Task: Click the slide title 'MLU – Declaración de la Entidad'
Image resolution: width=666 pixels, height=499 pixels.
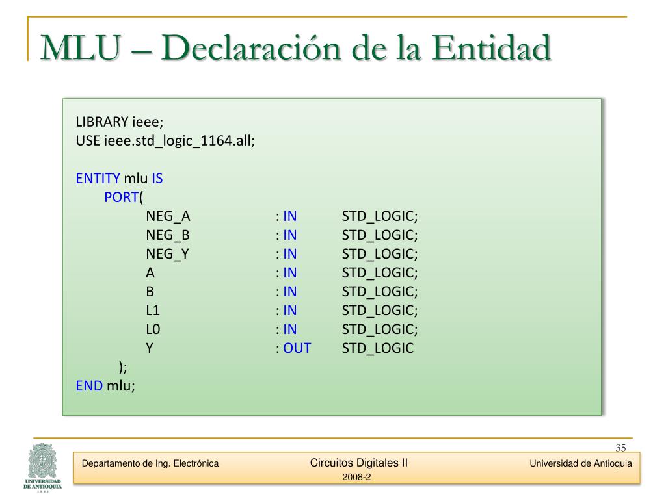Action: pyautogui.click(x=296, y=48)
